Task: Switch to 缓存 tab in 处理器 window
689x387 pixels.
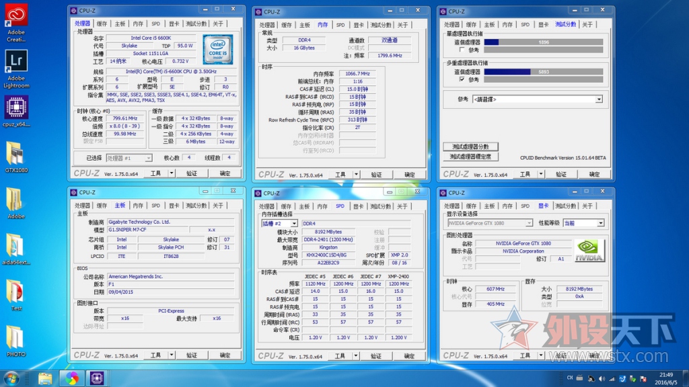Action: [102, 24]
